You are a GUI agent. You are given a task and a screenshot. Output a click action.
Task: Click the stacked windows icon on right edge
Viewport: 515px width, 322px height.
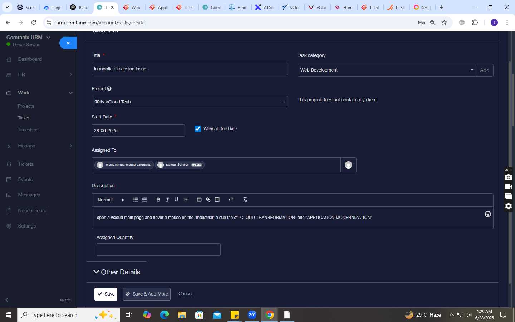[508, 196]
